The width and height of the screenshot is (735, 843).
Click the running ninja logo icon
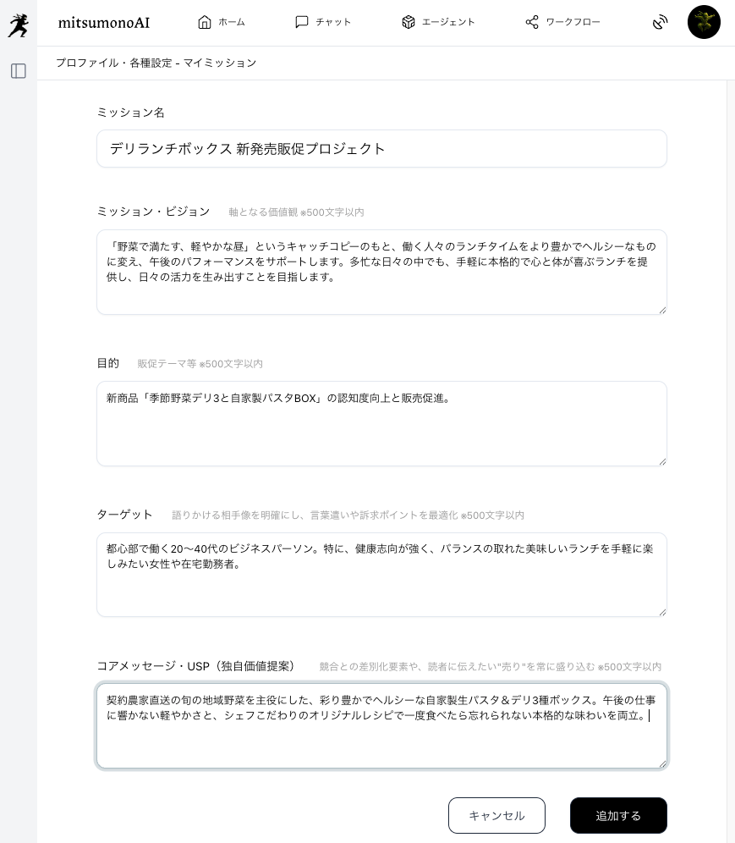(19, 25)
